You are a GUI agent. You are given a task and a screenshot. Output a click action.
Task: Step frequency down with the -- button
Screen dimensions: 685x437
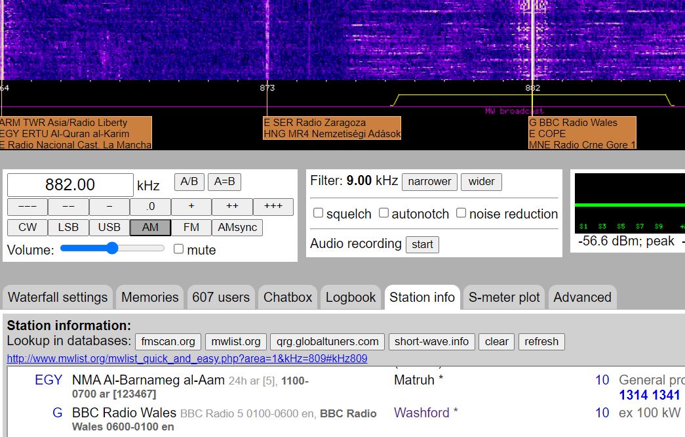(x=69, y=207)
